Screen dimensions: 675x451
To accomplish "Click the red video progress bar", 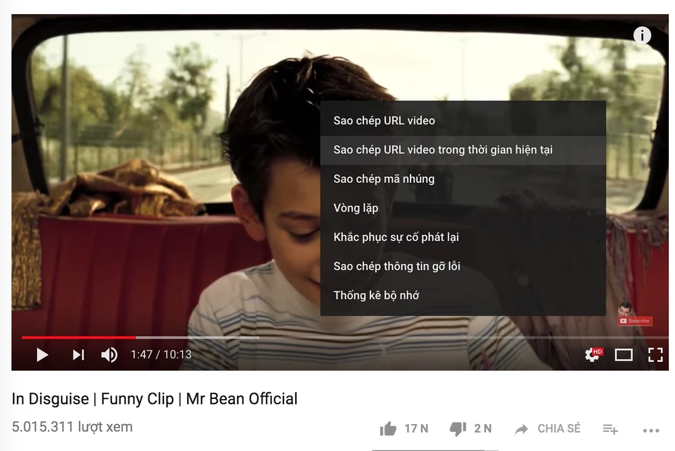I will click(x=79, y=338).
